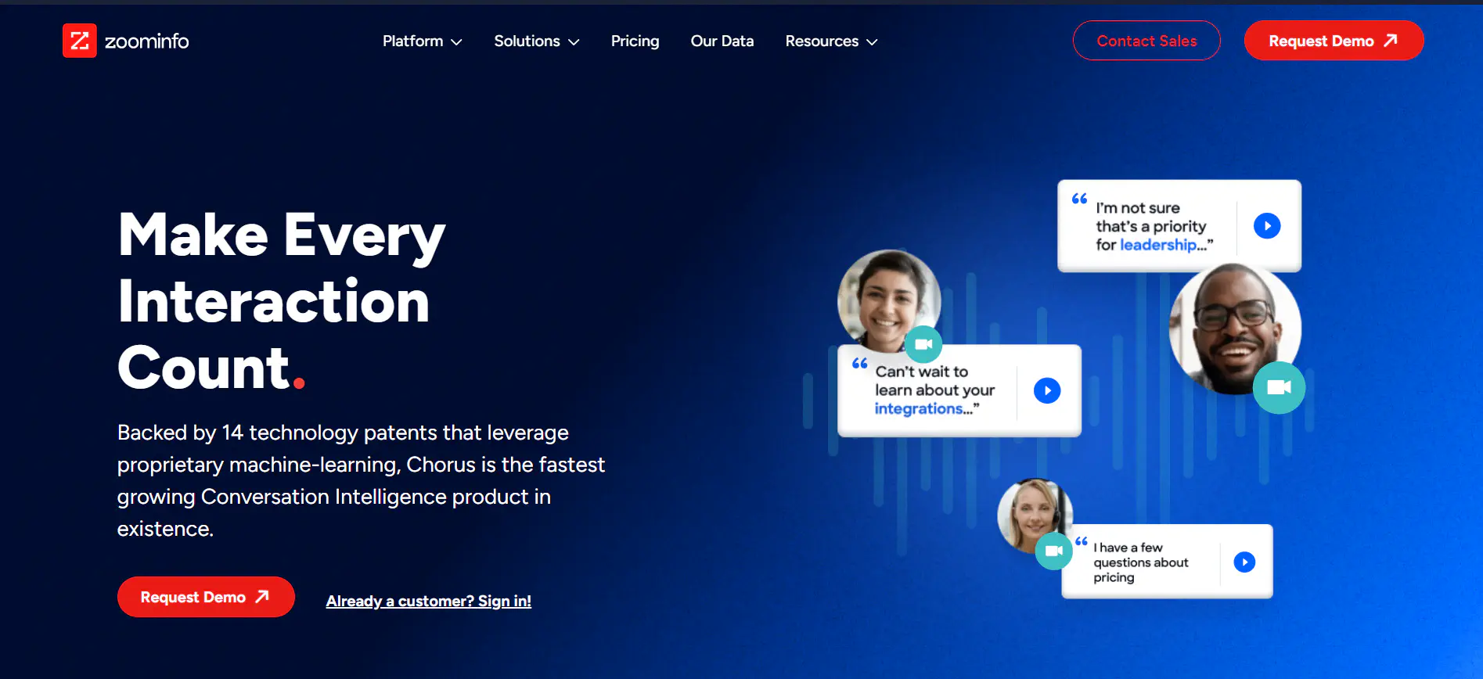Click the ZoomInfo red Z logo icon

(x=80, y=41)
